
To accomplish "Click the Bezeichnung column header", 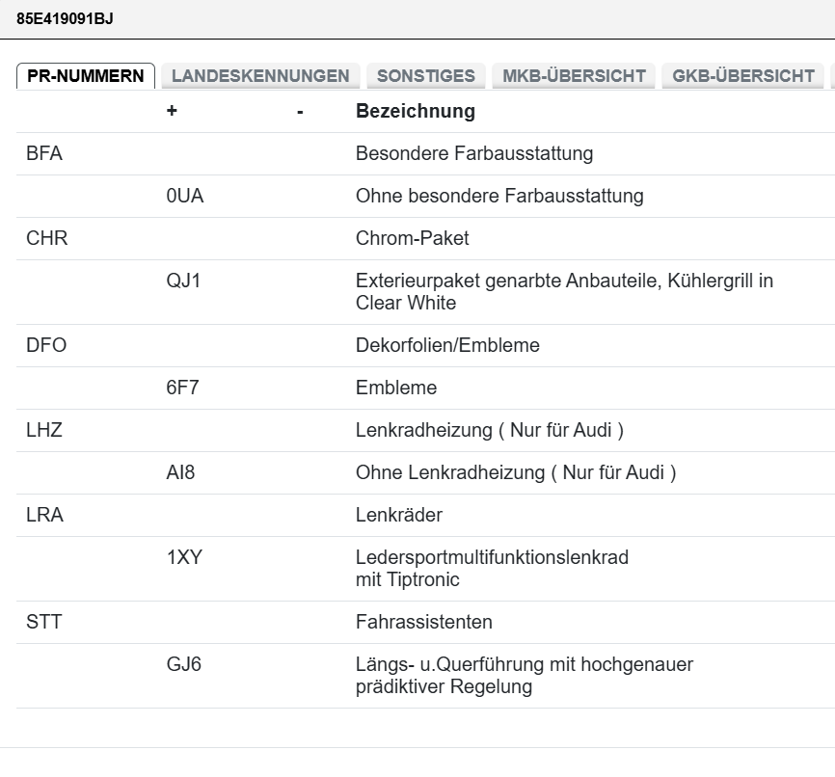I will [416, 111].
